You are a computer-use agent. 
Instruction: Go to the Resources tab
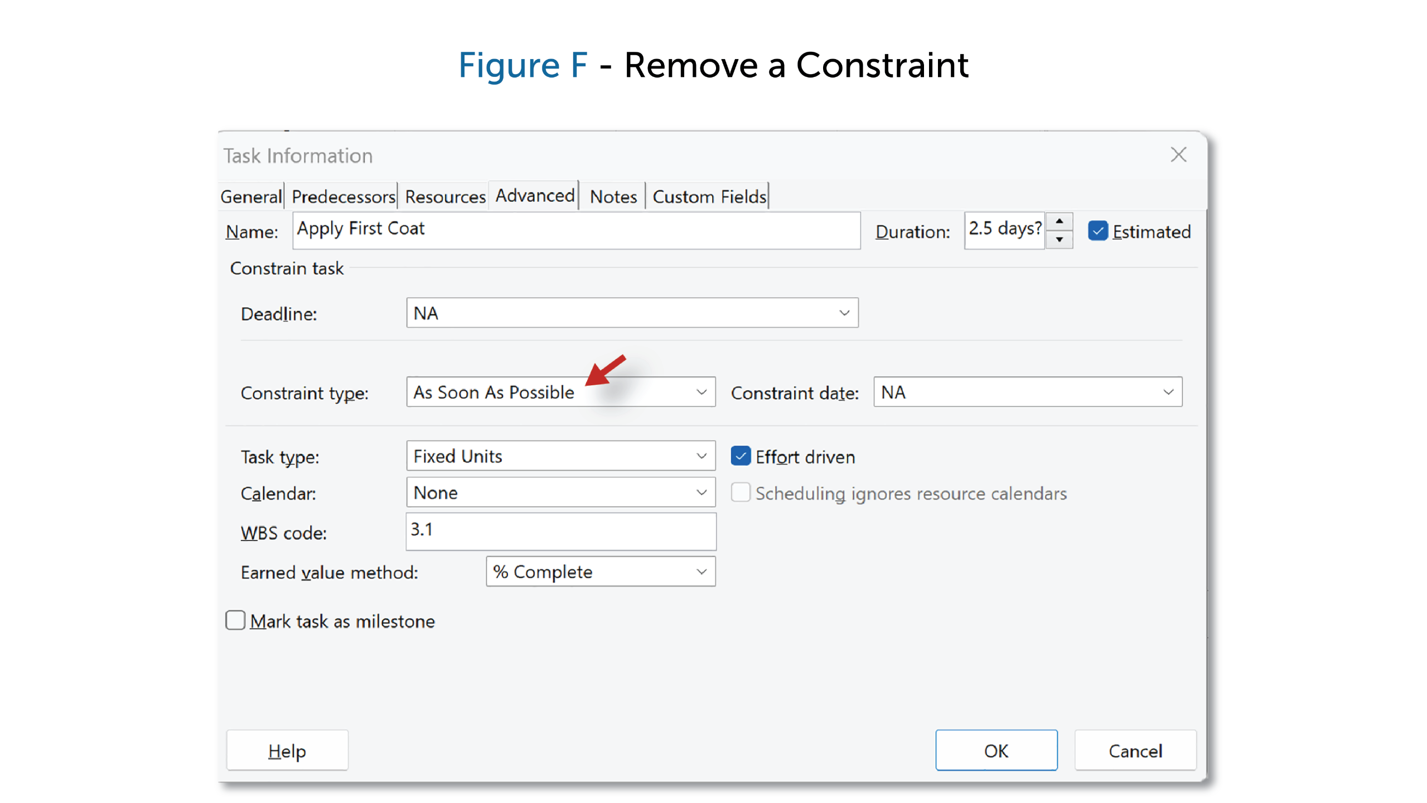444,197
